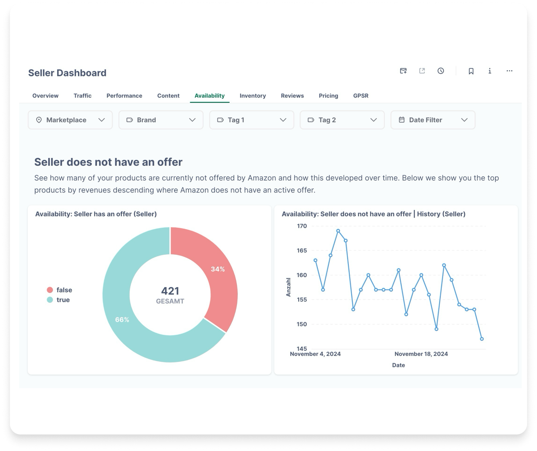Select the red 34% donut segment
537x451 pixels.
tap(218, 269)
